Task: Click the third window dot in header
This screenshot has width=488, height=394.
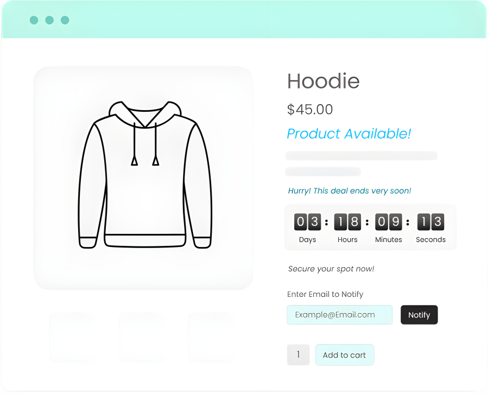Action: point(65,20)
